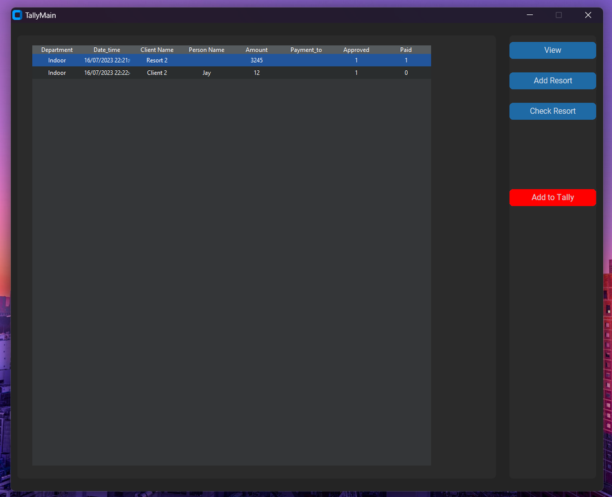
Task: Click the Approved column header
Action: coord(356,50)
